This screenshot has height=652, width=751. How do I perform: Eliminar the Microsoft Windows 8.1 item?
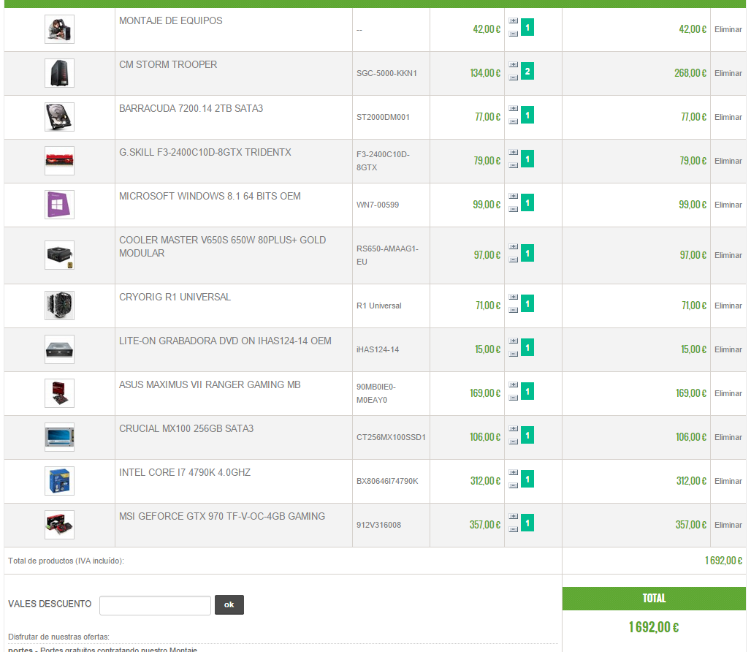click(728, 205)
